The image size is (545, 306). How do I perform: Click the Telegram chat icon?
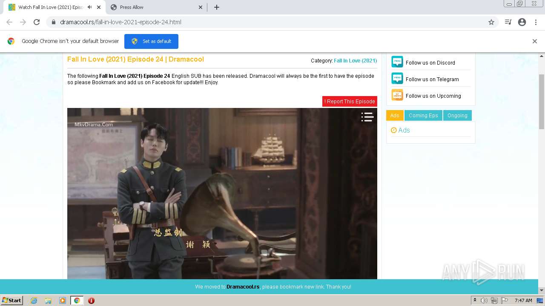(x=397, y=78)
